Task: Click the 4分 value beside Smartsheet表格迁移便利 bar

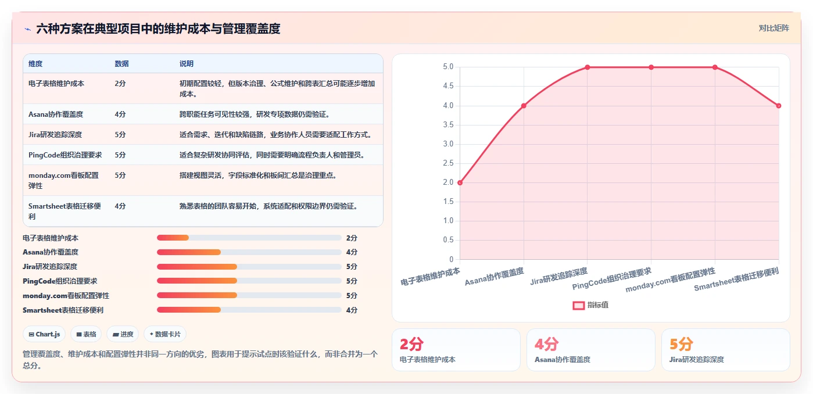Action: click(x=352, y=310)
